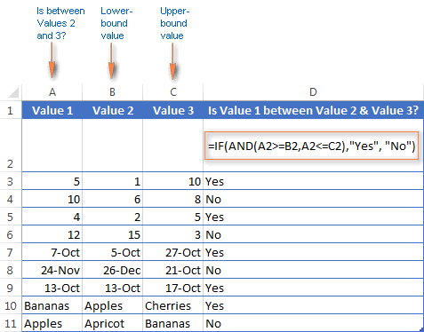Click the 'Yes' result in row 9
Image resolution: width=424 pixels, height=332 pixels.
pos(313,288)
